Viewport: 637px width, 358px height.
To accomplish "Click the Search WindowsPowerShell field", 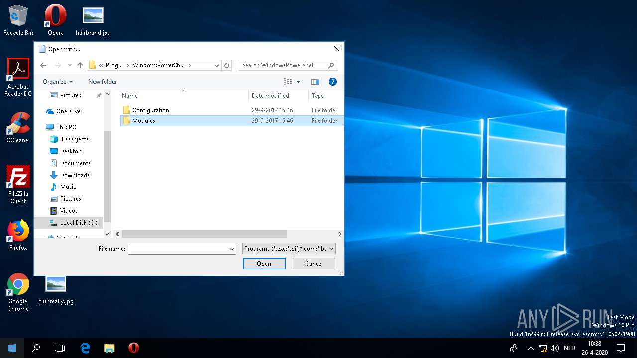I will [288, 65].
